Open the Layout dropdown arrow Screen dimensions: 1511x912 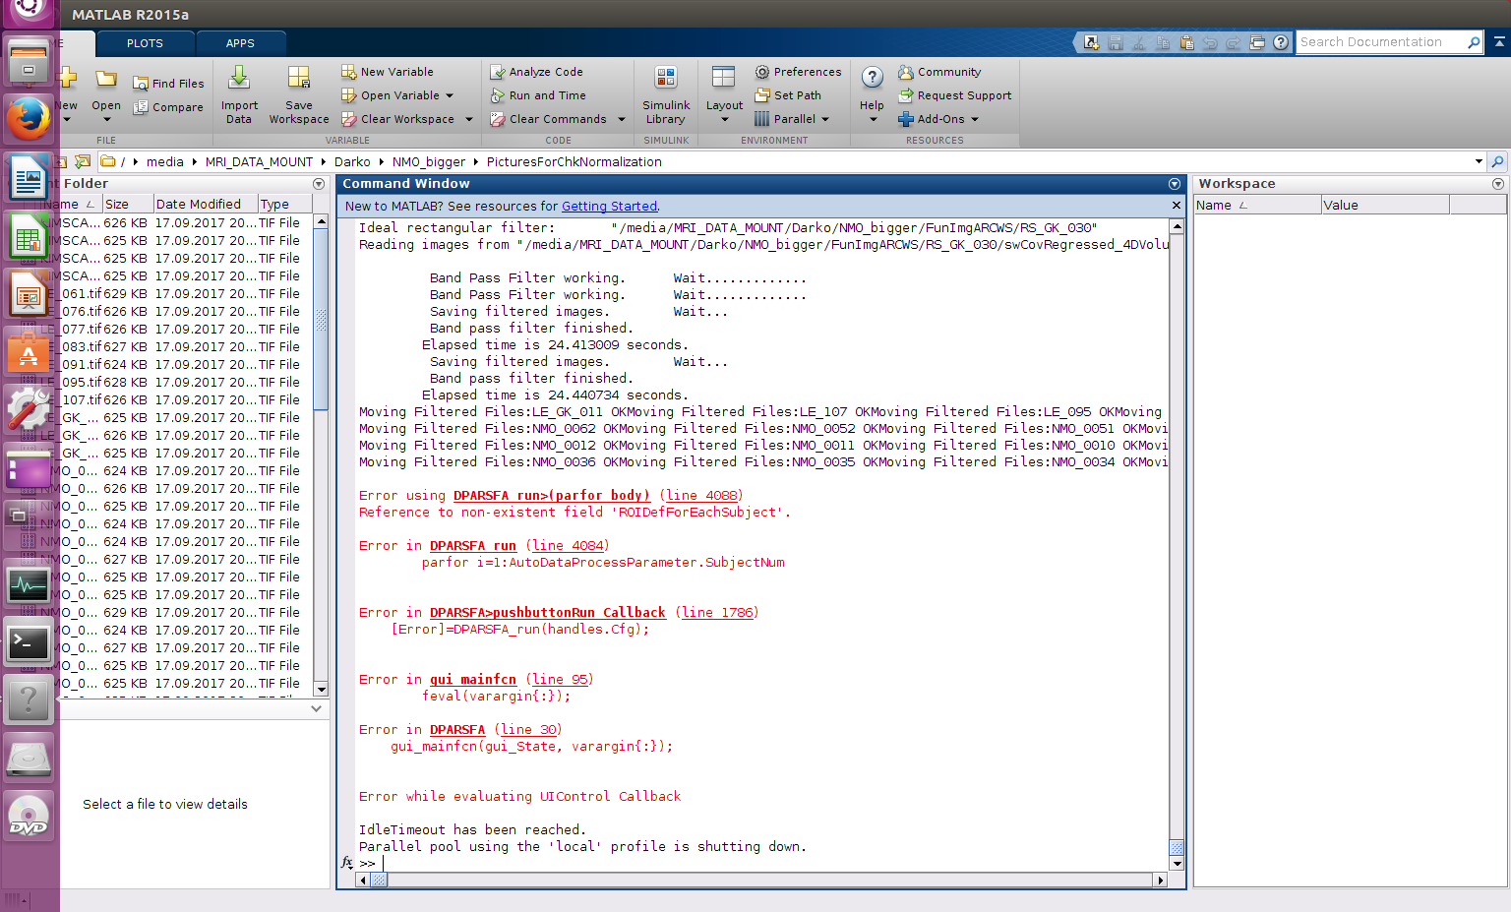pyautogui.click(x=725, y=120)
